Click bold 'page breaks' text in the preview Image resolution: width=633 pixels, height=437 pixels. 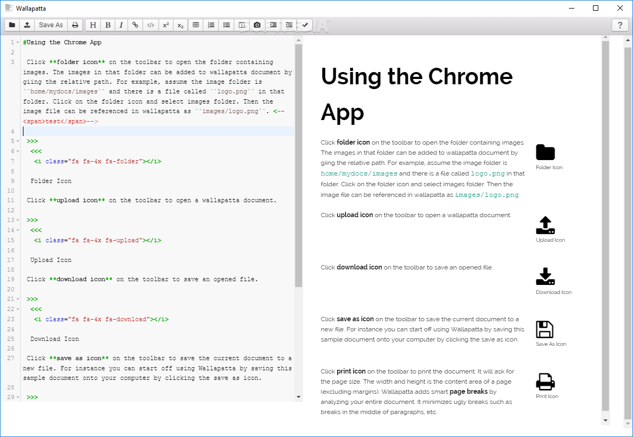[x=468, y=392]
